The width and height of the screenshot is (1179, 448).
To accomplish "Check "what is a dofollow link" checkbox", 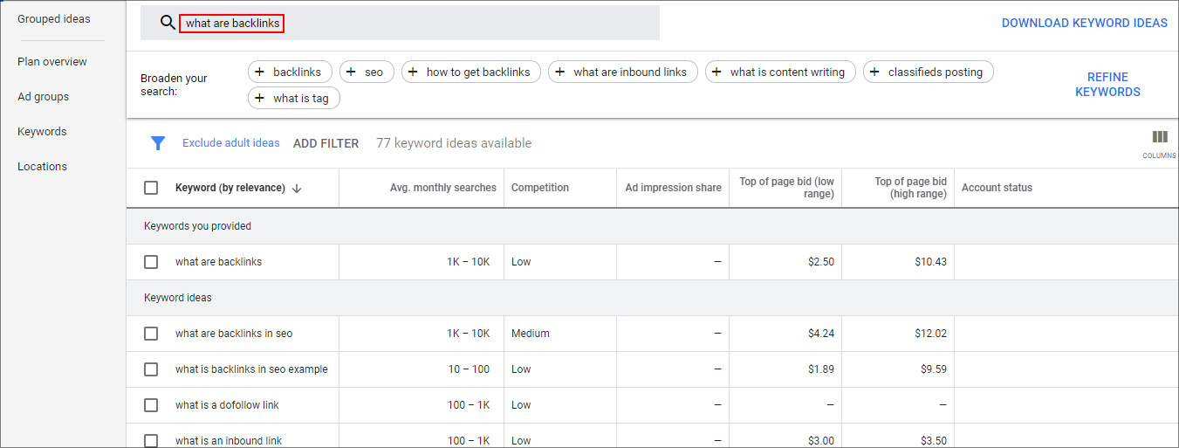I will point(151,405).
